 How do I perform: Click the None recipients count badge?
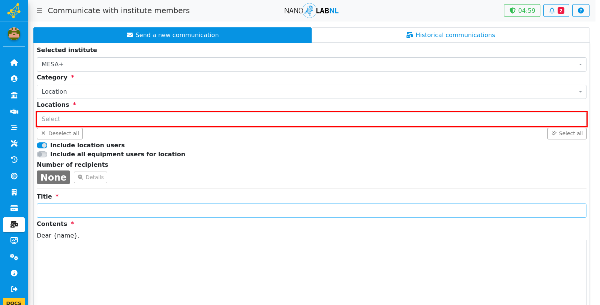(x=53, y=177)
